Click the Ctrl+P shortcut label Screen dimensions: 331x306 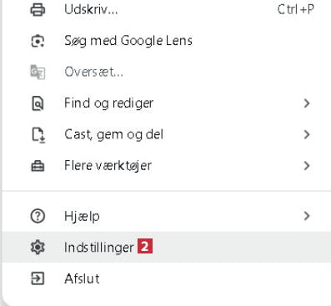coord(296,9)
